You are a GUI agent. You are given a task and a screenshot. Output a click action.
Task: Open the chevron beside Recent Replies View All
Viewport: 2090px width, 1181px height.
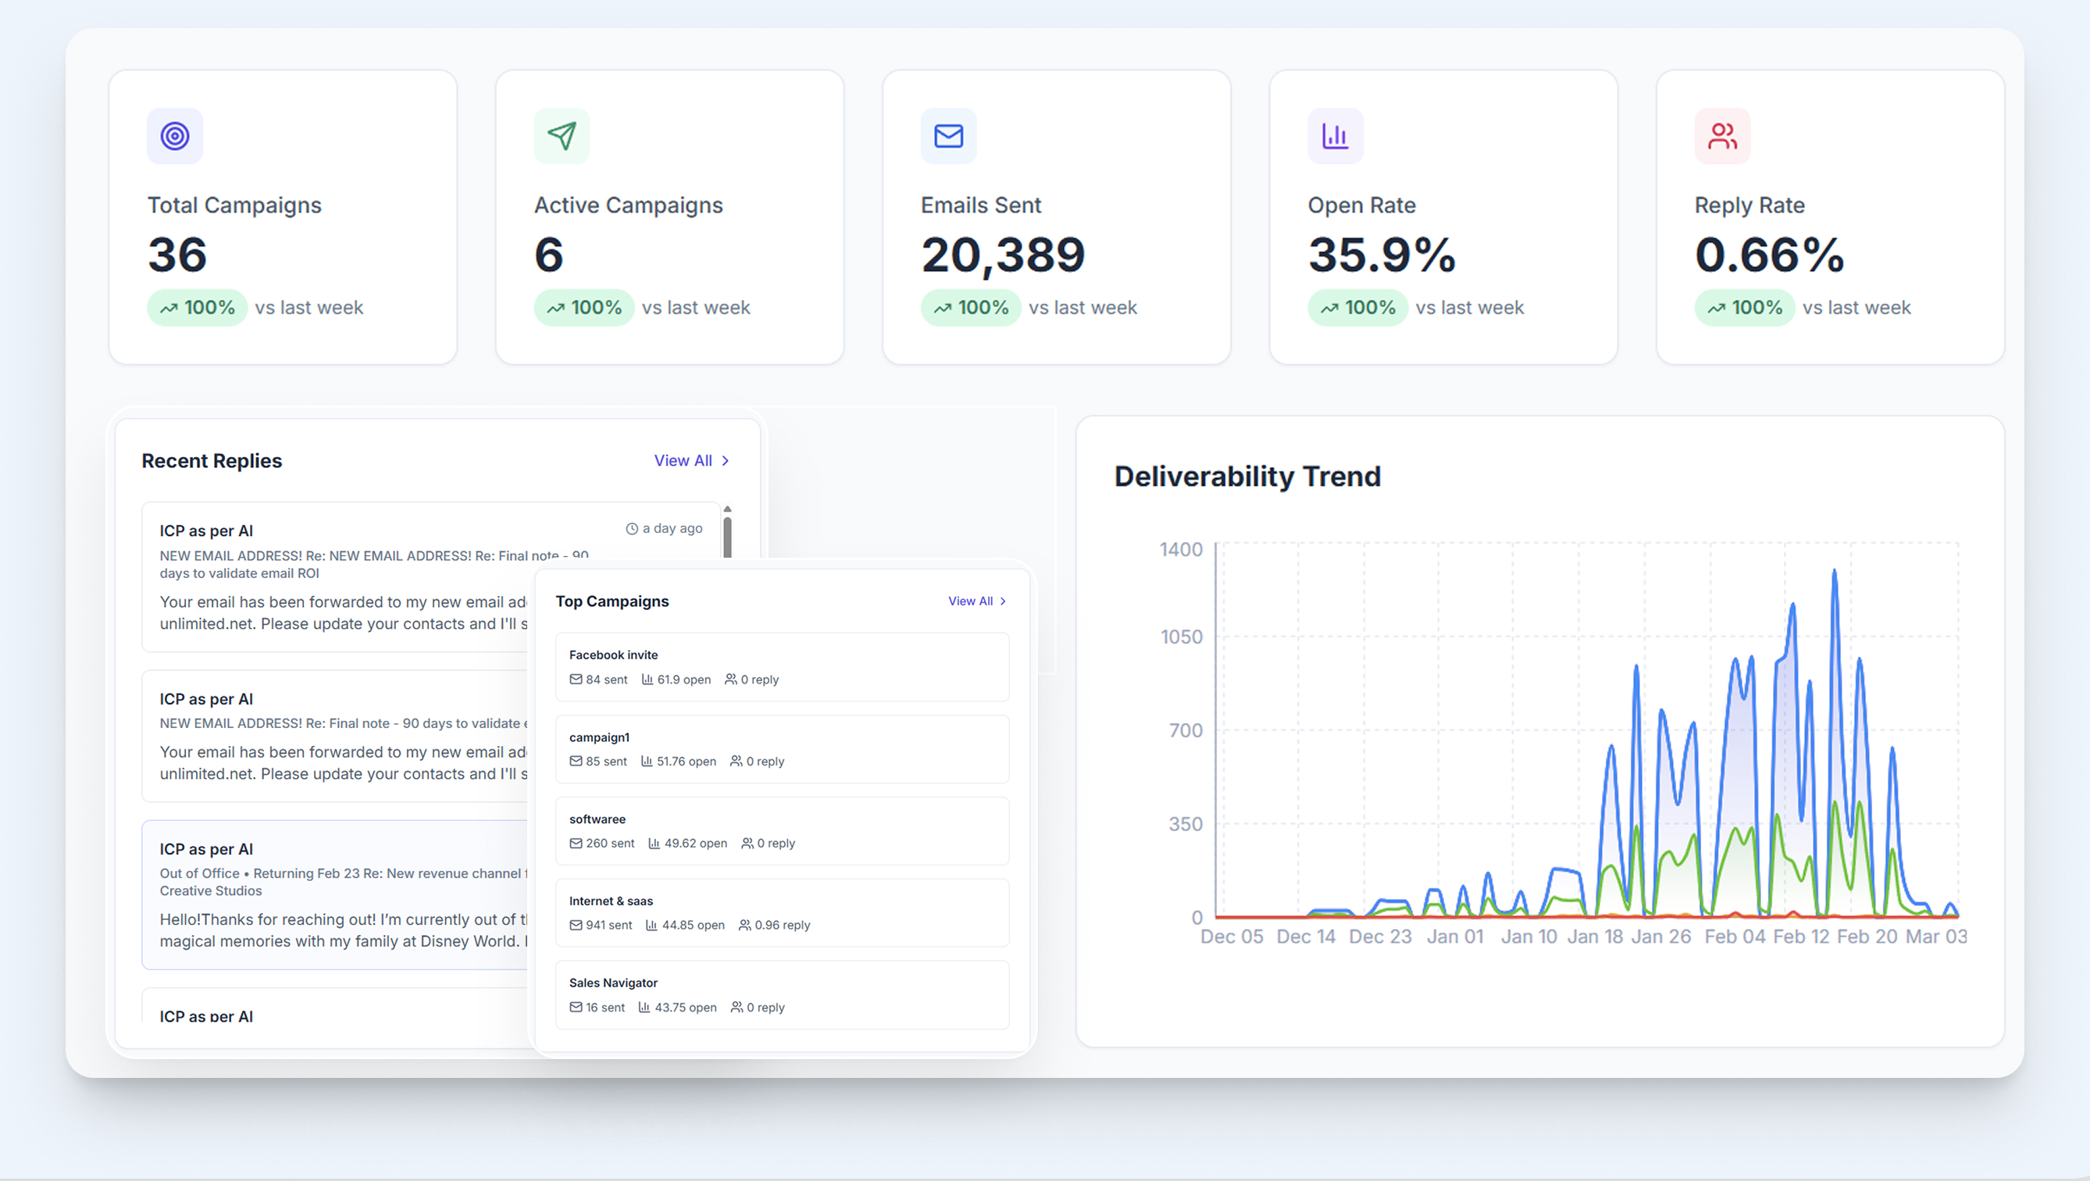point(726,460)
